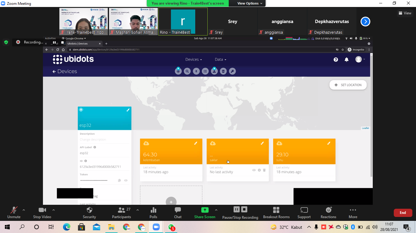Click the deleted-items trash icon in device toolbar
Viewport: 416px width, 233px height.
(223, 71)
